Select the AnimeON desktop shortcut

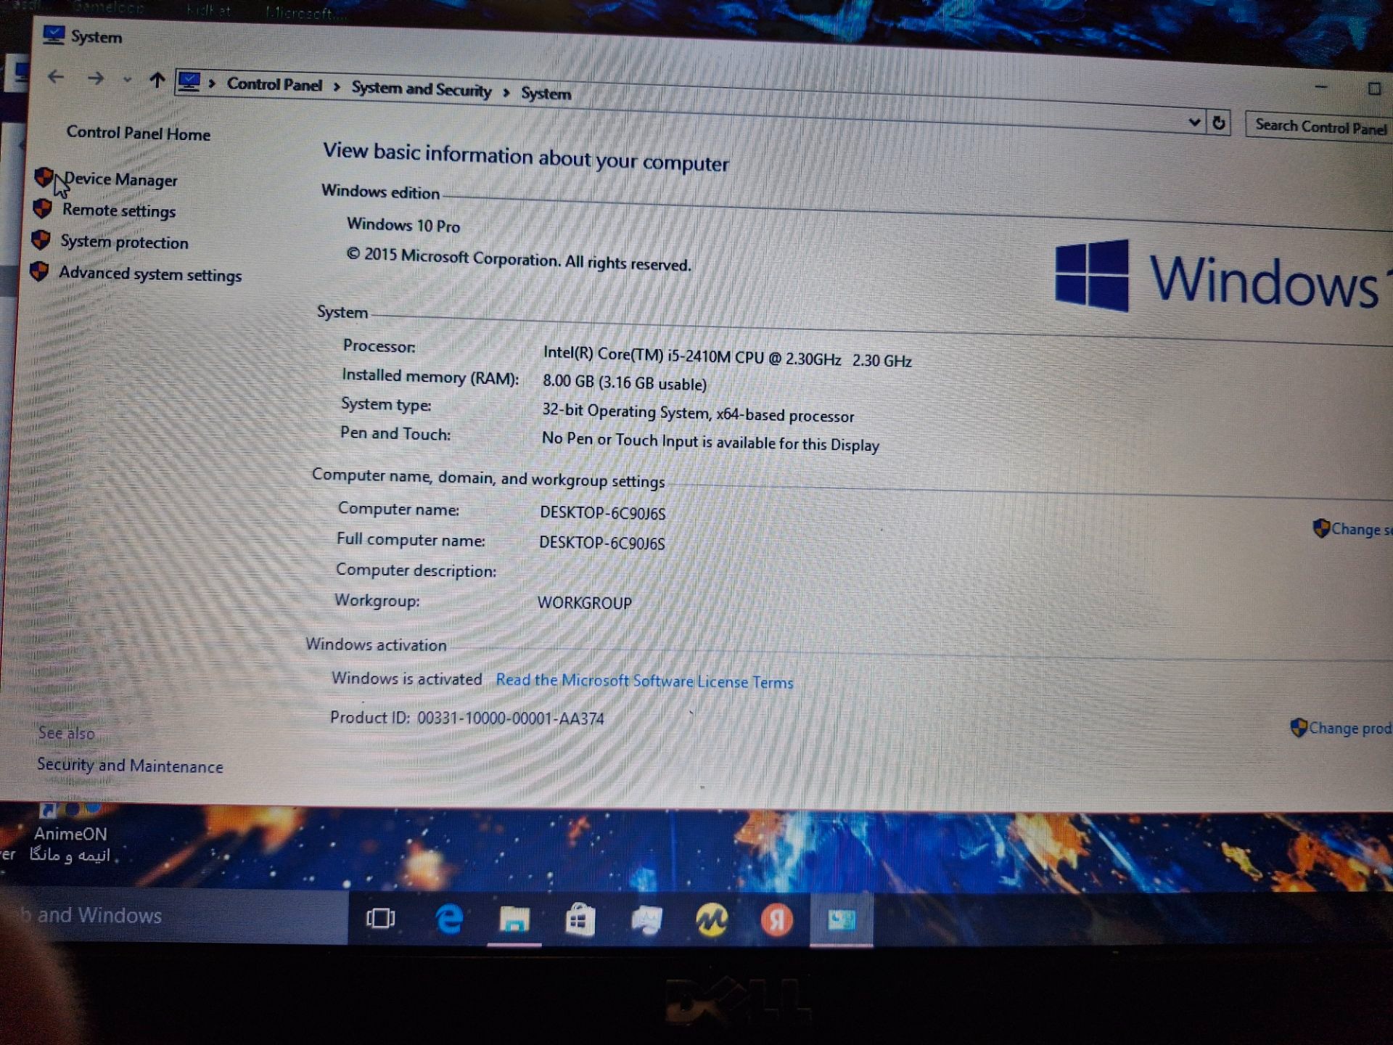coord(70,833)
